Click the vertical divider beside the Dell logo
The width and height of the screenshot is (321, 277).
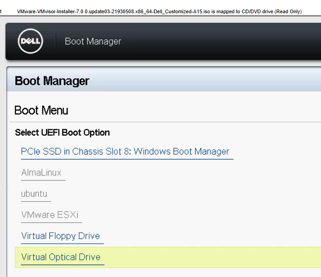click(55, 41)
